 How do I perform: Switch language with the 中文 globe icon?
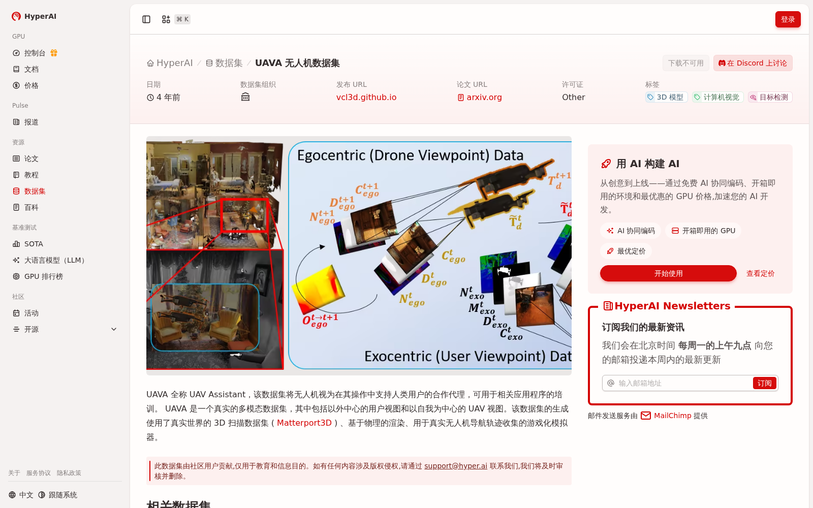12,495
